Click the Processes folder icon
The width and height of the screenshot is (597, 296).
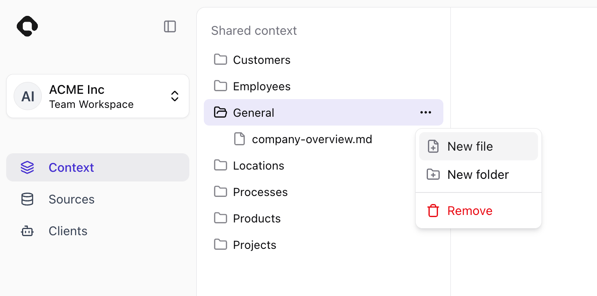point(221,192)
